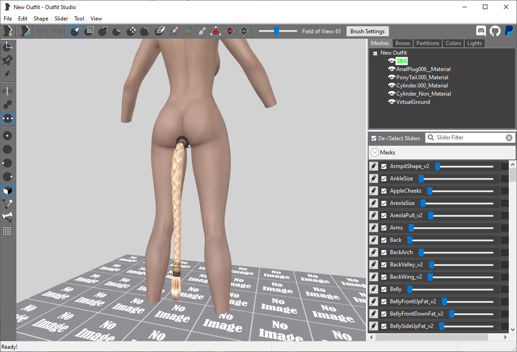
Task: Click the Undo arrow icon
Action: (x=42, y=31)
